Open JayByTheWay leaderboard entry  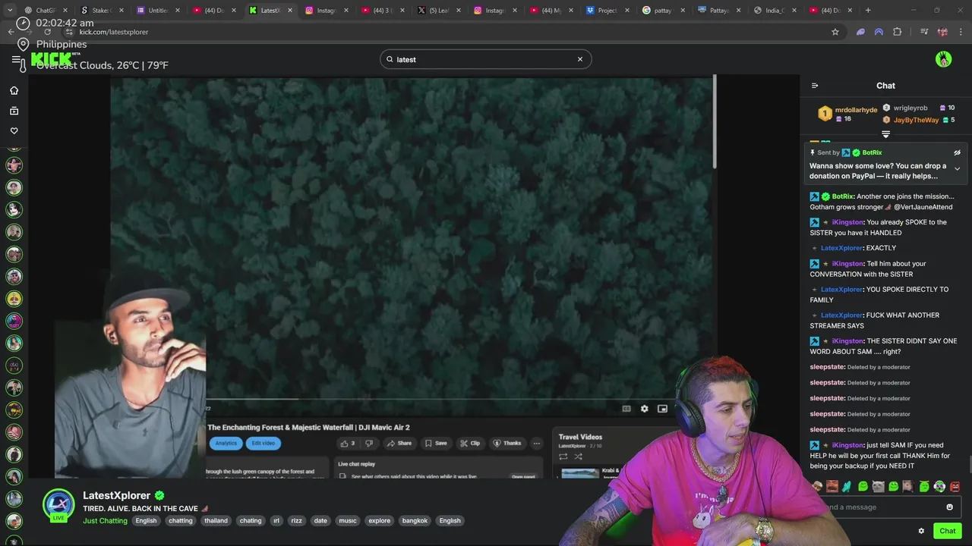919,120
